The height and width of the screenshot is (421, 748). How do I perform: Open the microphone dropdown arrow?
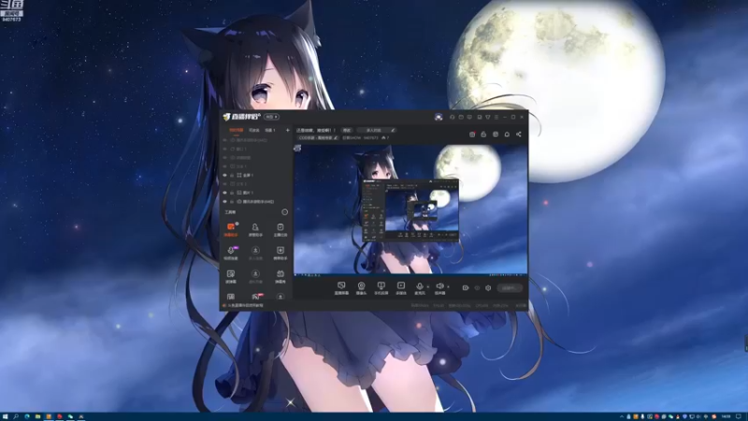428,287
